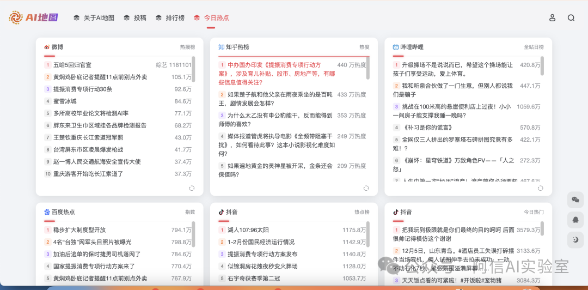Open the 五哈5回归官宣 Weibo topic

click(x=72, y=65)
